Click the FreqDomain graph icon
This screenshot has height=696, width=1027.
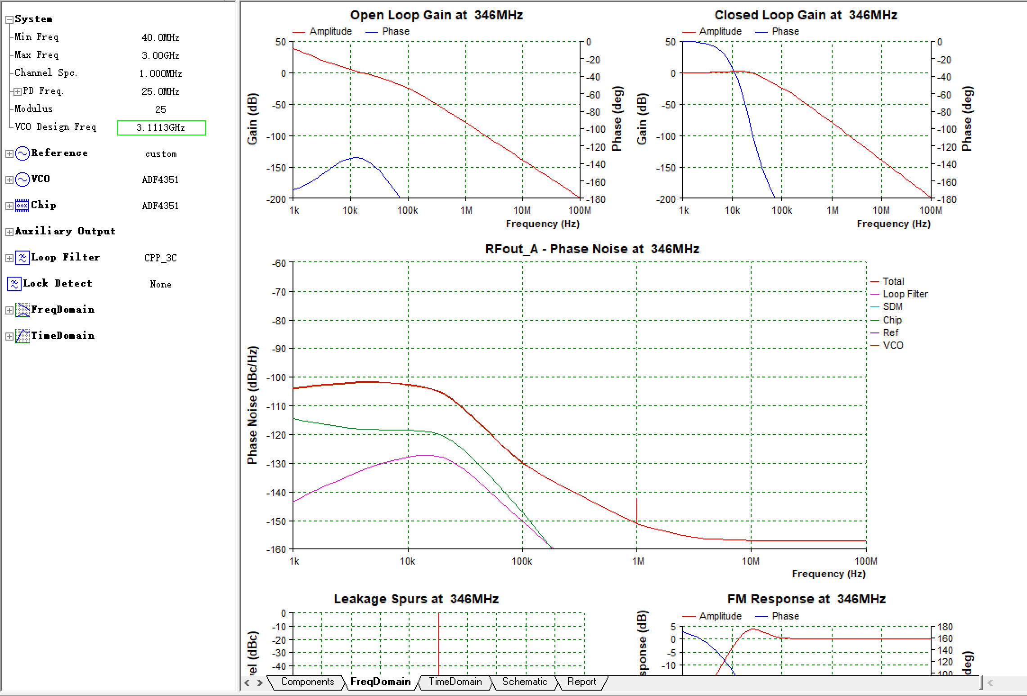point(22,310)
